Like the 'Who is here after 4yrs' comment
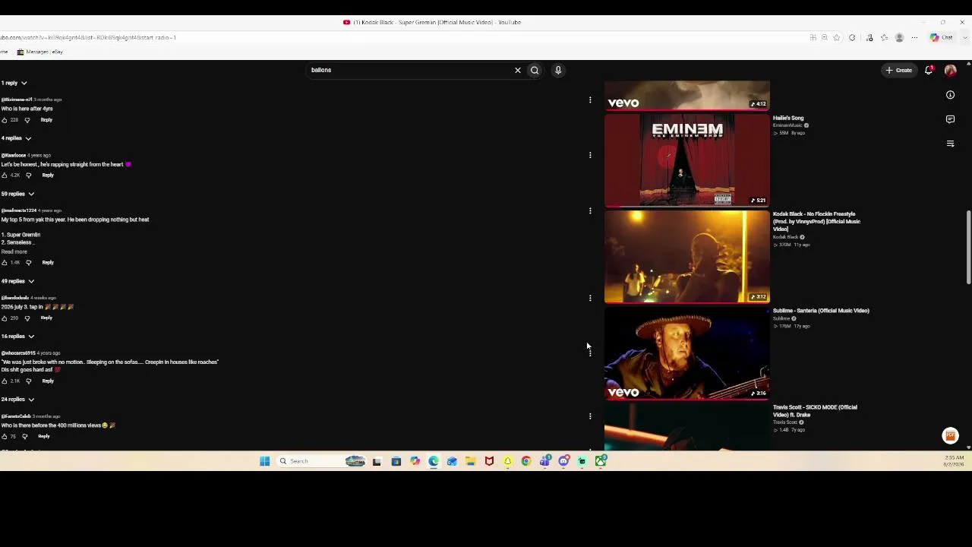972x547 pixels. coord(5,120)
